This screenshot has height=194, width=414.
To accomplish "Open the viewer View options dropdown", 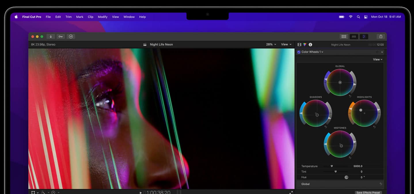I will (286, 44).
